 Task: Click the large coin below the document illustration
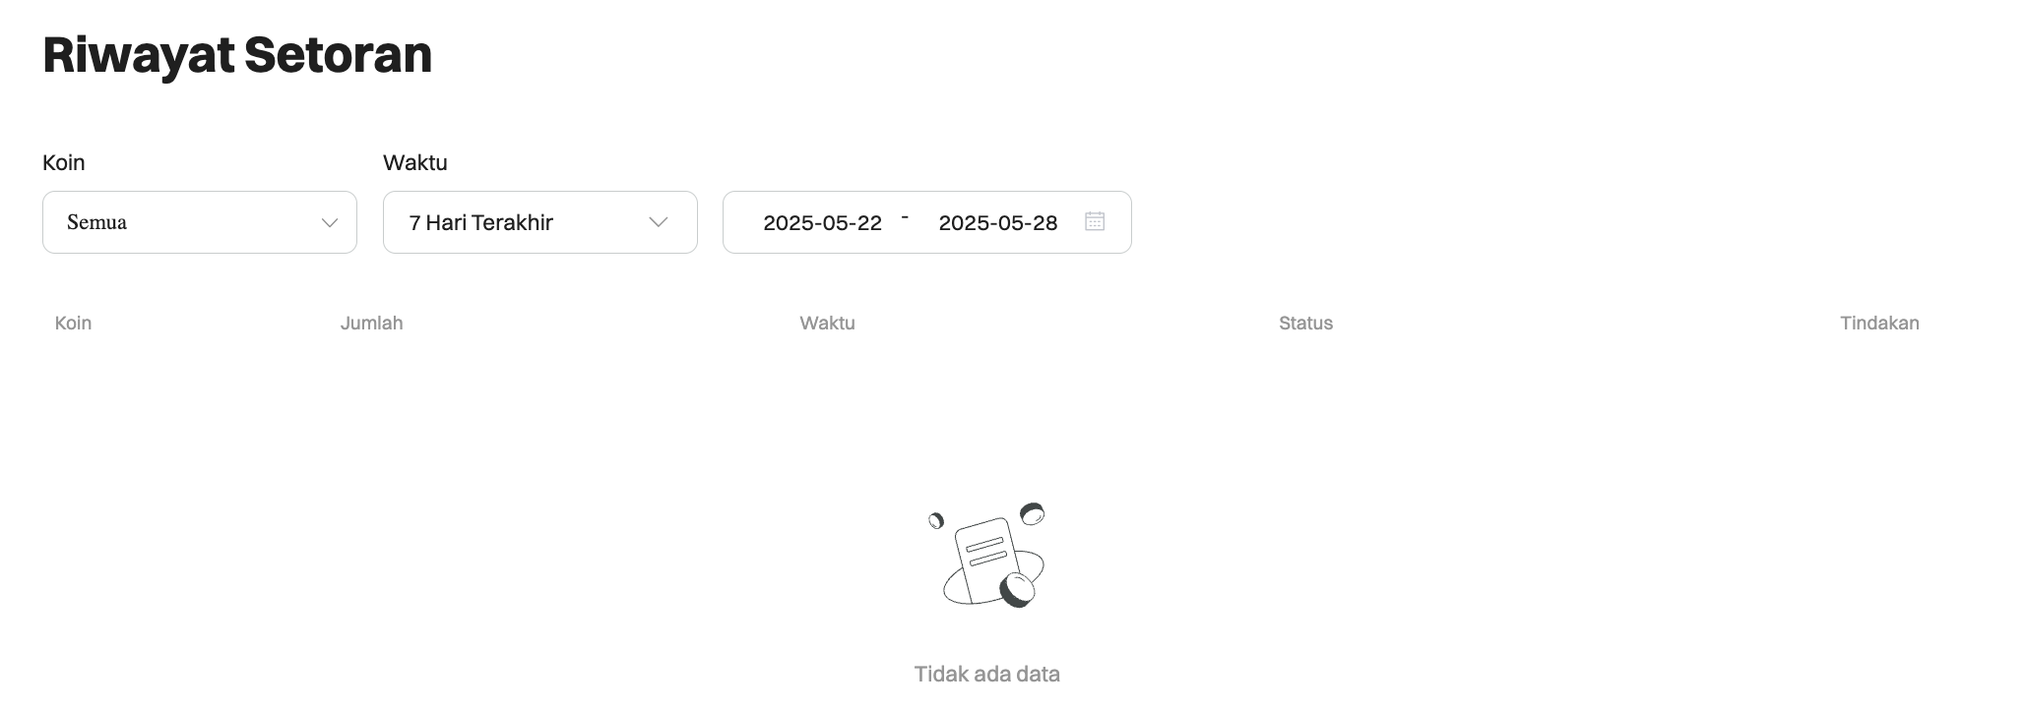(x=1018, y=589)
